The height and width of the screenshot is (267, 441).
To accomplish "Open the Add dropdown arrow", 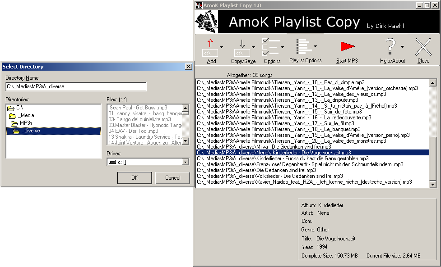I will (x=221, y=47).
